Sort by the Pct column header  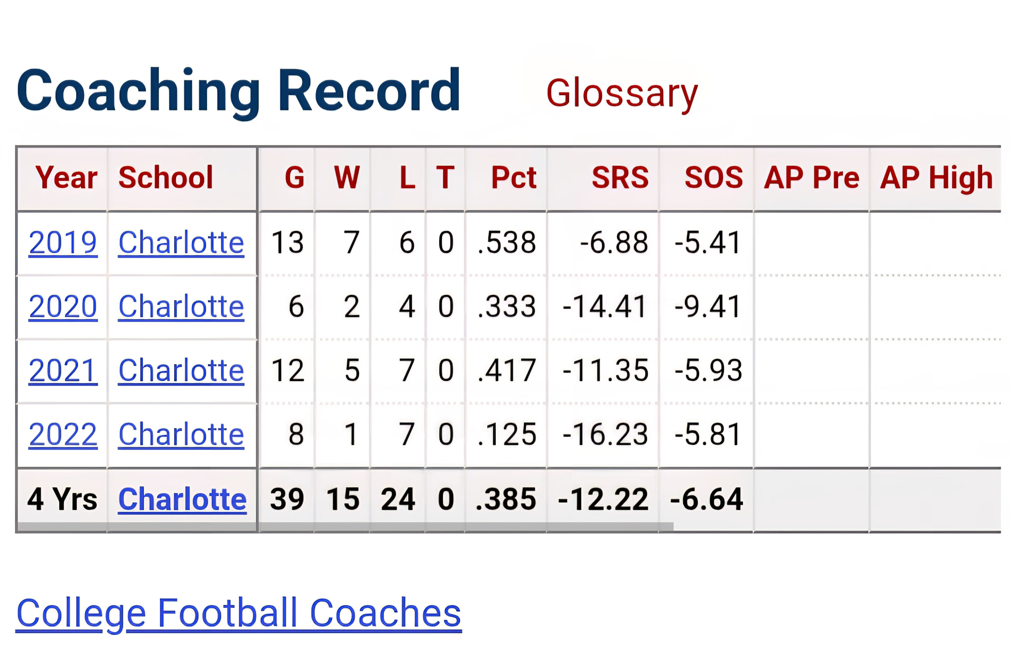[513, 177]
